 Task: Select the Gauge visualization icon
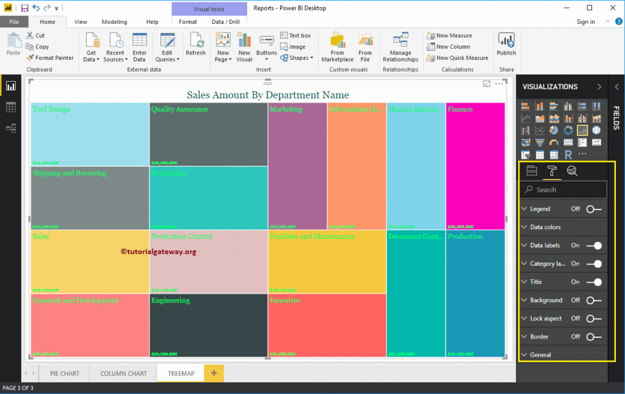click(554, 142)
